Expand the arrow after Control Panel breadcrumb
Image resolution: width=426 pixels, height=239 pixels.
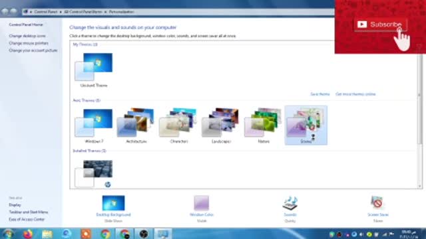coord(61,12)
